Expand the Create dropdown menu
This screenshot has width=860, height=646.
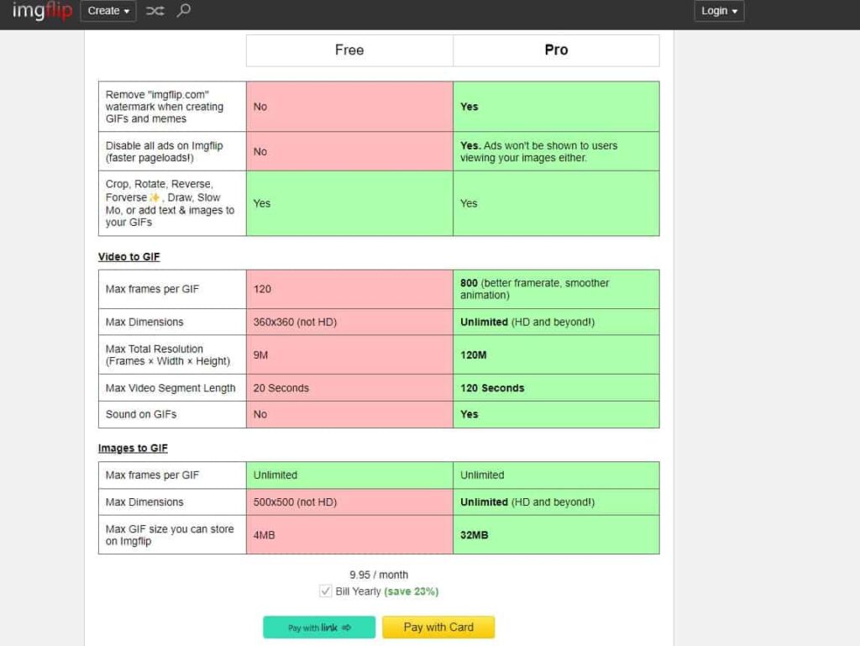point(108,11)
